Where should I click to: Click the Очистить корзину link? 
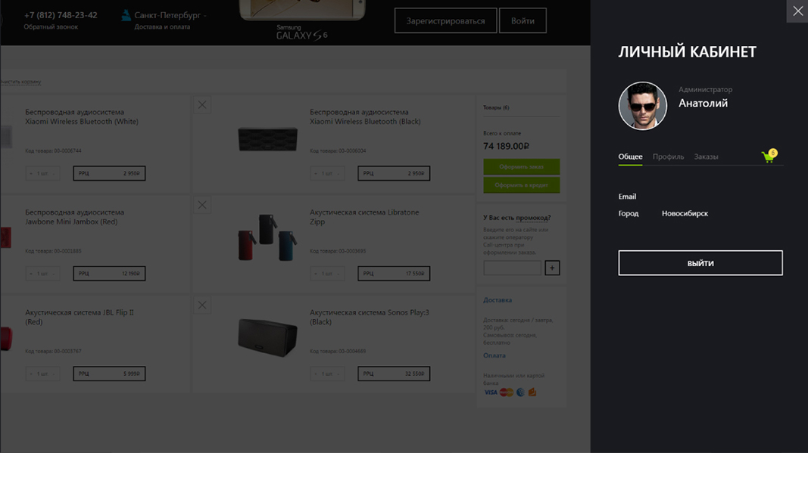(20, 82)
